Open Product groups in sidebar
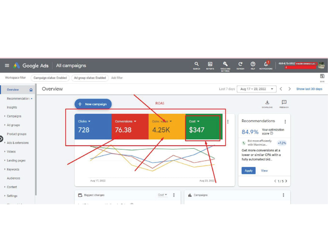Image resolution: width=328 pixels, height=246 pixels. (x=16, y=134)
